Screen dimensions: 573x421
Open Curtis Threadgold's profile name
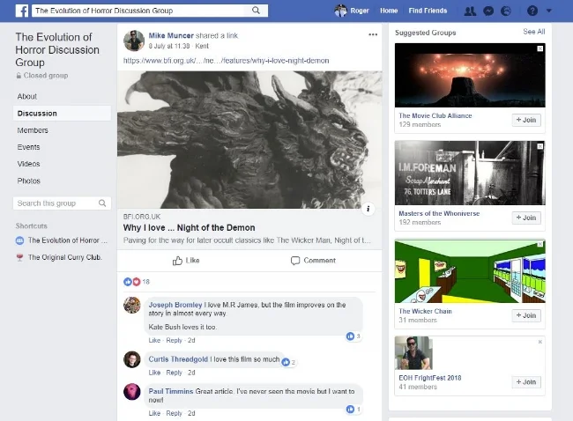coord(178,359)
